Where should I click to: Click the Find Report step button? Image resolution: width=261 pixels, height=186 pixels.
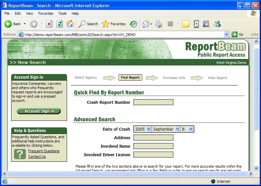pyautogui.click(x=130, y=78)
